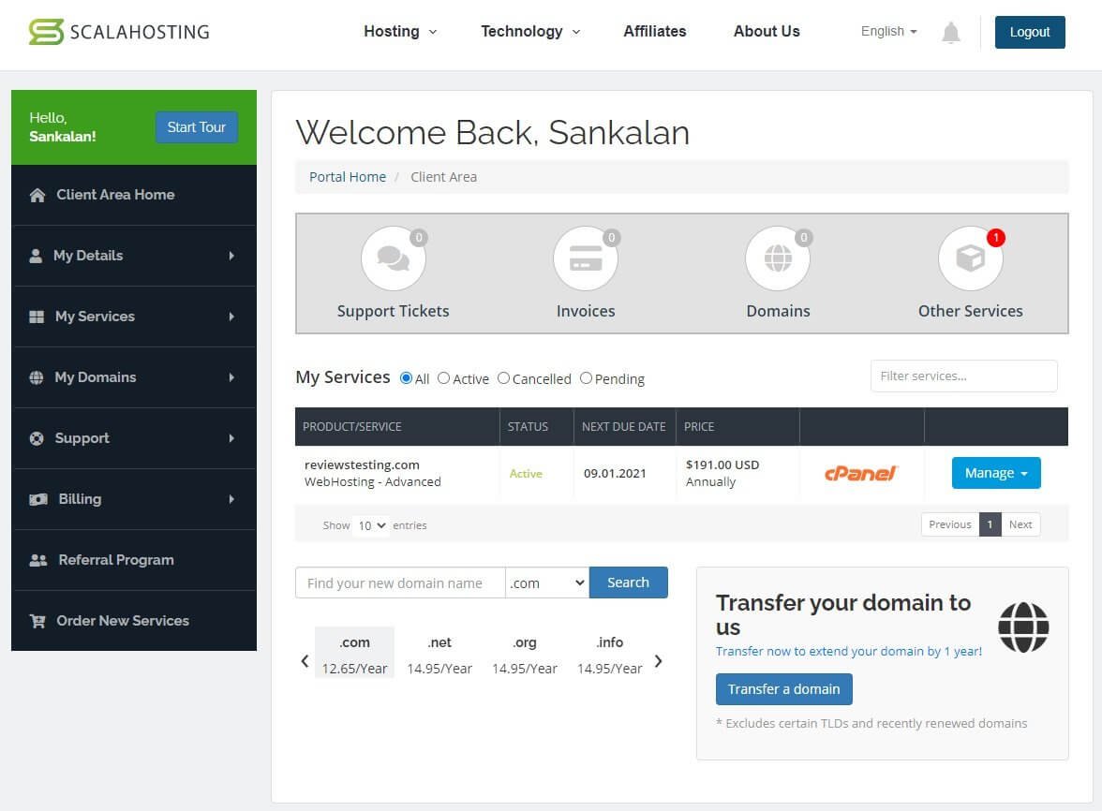The width and height of the screenshot is (1102, 811).
Task: Click the Start Tour button
Action: pos(196,127)
